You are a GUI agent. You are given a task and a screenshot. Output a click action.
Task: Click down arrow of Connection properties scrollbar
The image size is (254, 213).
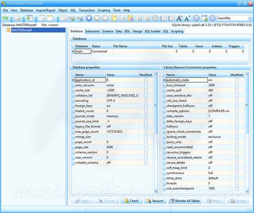pyautogui.click(x=247, y=191)
